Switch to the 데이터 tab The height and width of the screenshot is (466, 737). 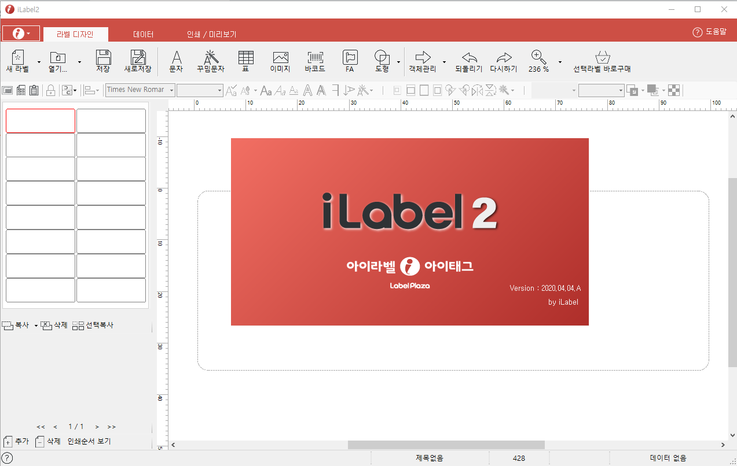143,34
